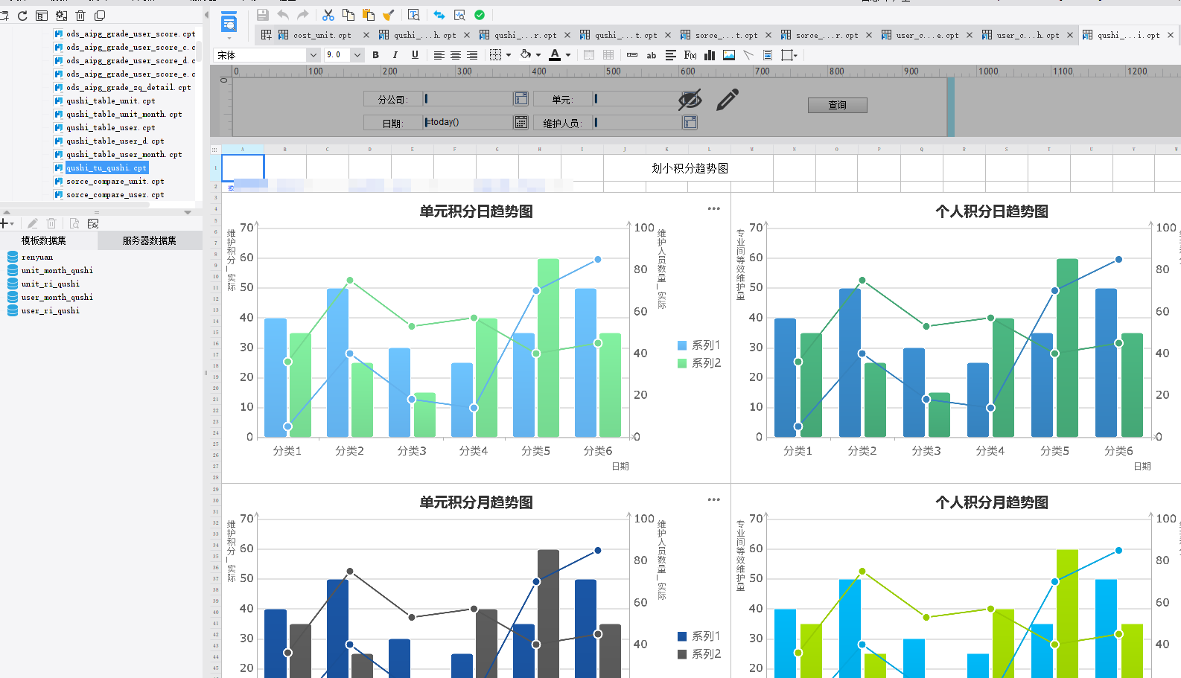Open more options on 单元积分月趋势图 chart

[x=714, y=499]
